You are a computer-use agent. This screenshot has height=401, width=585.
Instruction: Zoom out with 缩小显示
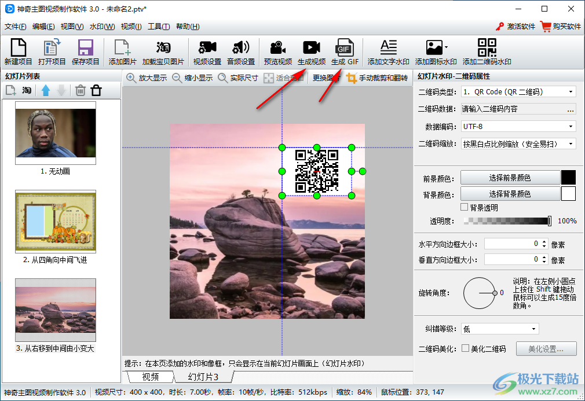(x=192, y=78)
